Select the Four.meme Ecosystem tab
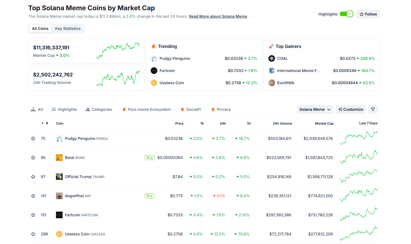411x244 pixels. pyautogui.click(x=147, y=109)
